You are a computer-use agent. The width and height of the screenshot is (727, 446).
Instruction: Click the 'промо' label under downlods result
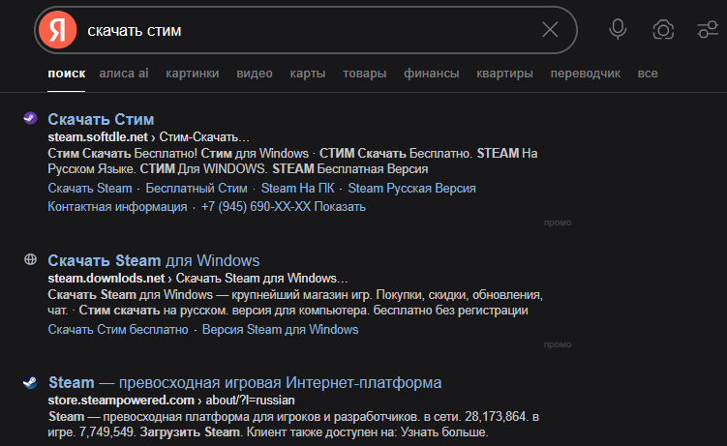tap(558, 344)
